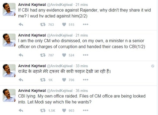Open Arvind Kejriwal's avatar on the top tweet

pyautogui.click(x=9, y=10)
